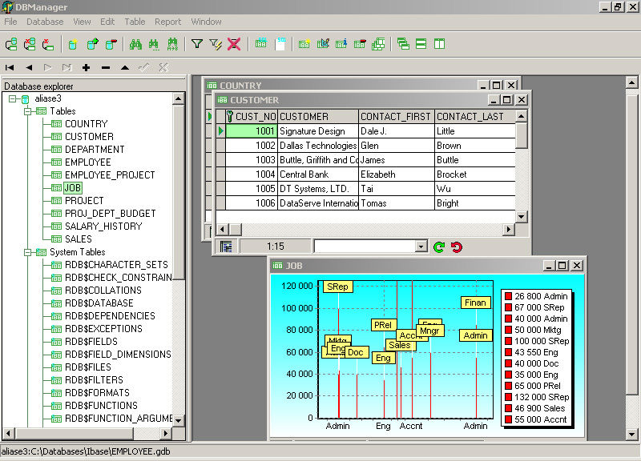641x461 pixels.
Task: Click the cell 1004 in CUST_NO column
Action: [252, 174]
